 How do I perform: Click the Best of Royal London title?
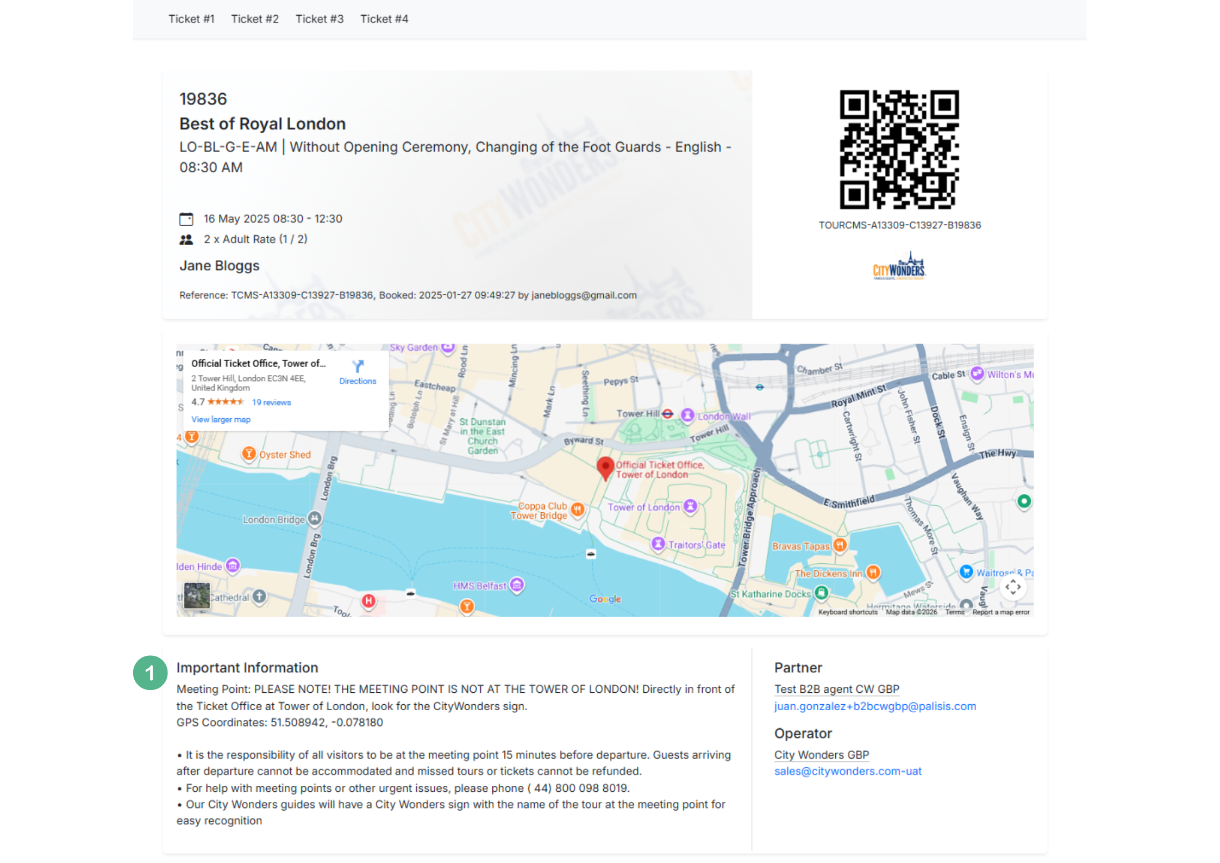262,124
